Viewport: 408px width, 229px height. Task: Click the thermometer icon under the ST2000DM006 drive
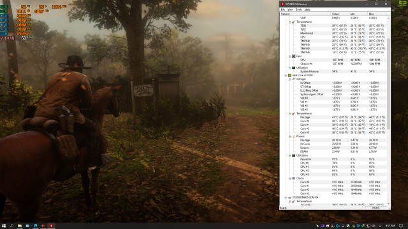point(293,201)
